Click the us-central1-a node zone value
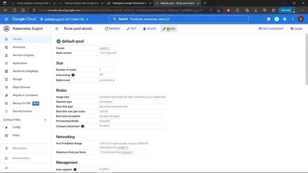The height and width of the screenshot is (173, 308). click(x=107, y=80)
